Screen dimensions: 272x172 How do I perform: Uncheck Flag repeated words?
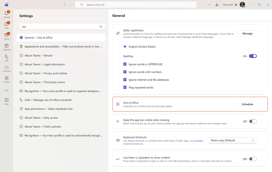pyautogui.click(x=125, y=87)
